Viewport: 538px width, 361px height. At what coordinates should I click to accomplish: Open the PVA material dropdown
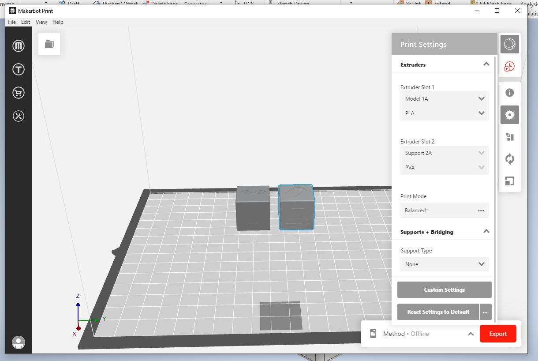tap(444, 168)
